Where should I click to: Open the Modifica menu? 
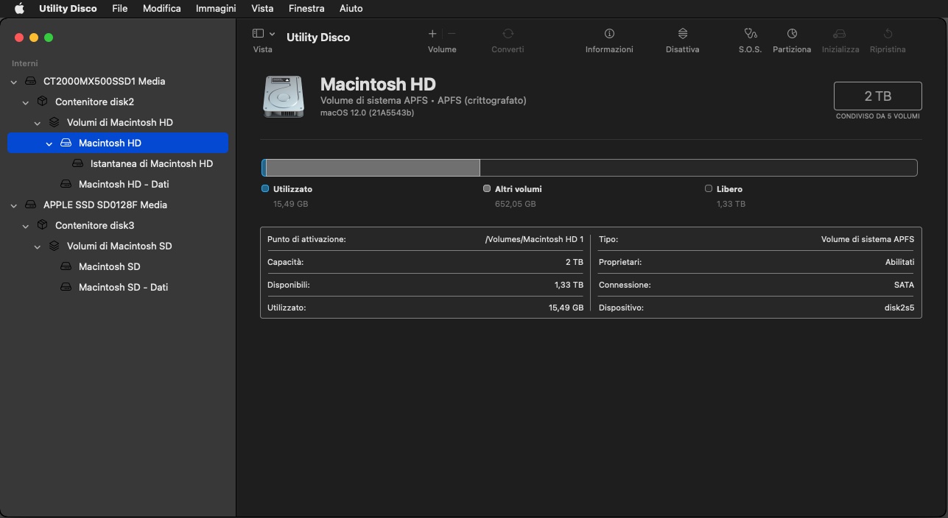point(161,9)
